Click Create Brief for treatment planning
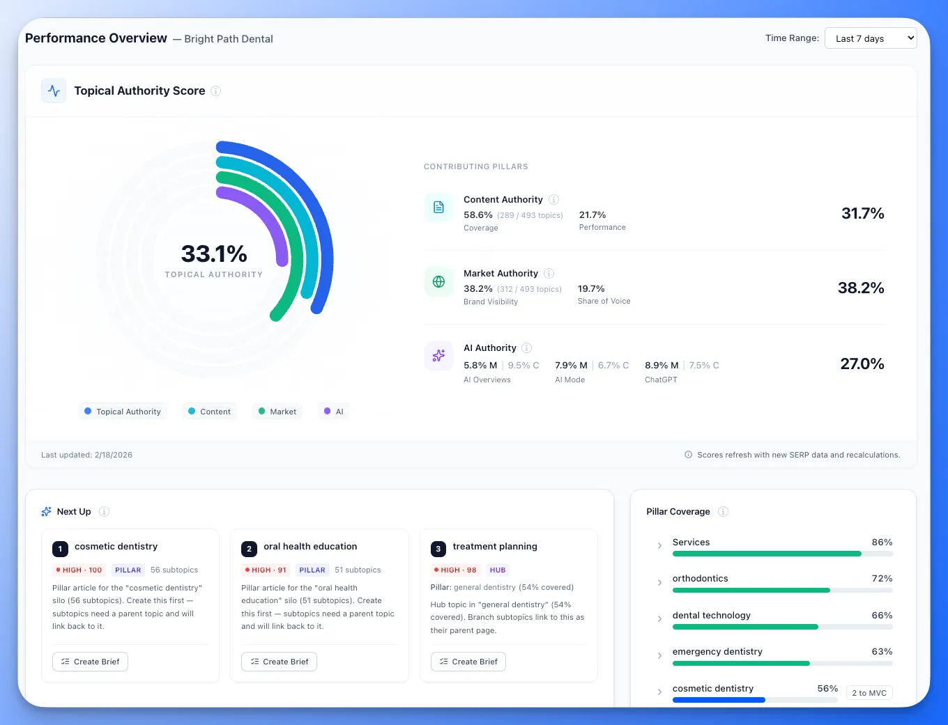This screenshot has width=948, height=725. (x=468, y=662)
